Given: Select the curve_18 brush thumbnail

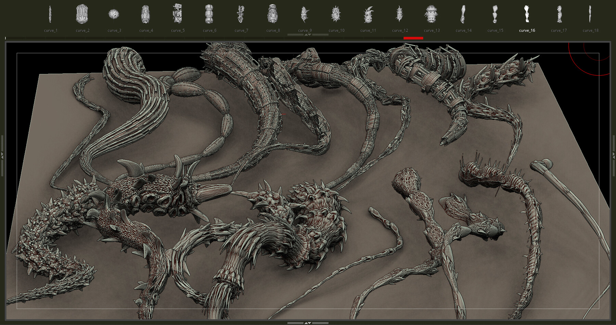Looking at the screenshot, I should (590, 14).
